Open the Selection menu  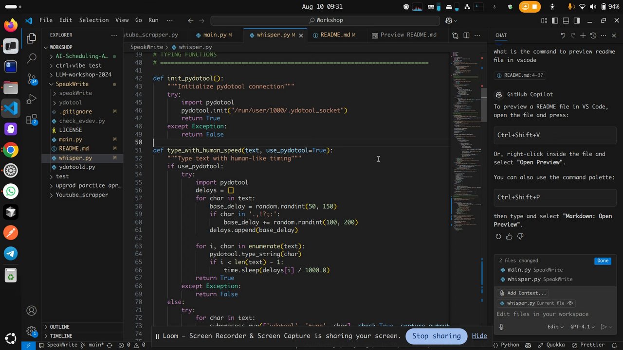94,20
